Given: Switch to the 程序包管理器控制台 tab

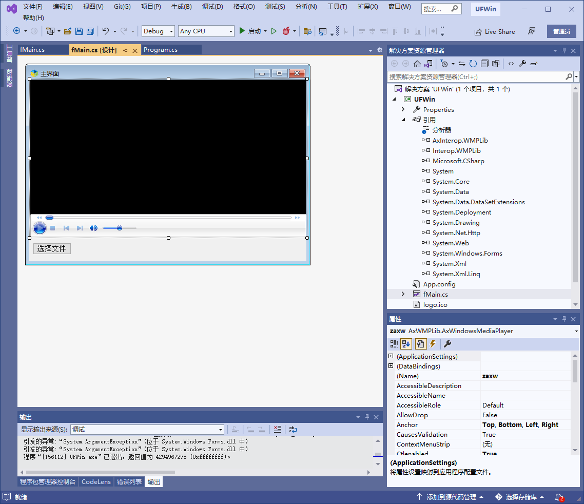Looking at the screenshot, I should point(48,481).
